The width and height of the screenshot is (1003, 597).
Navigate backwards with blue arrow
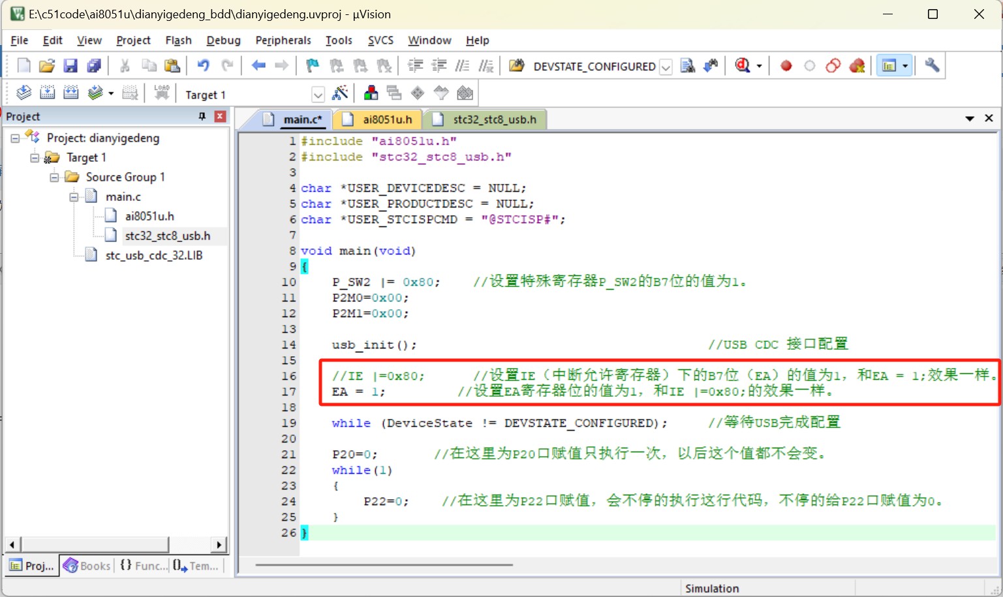pos(258,65)
